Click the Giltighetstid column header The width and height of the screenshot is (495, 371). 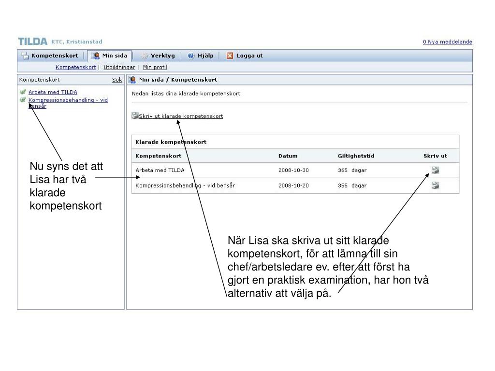(356, 156)
